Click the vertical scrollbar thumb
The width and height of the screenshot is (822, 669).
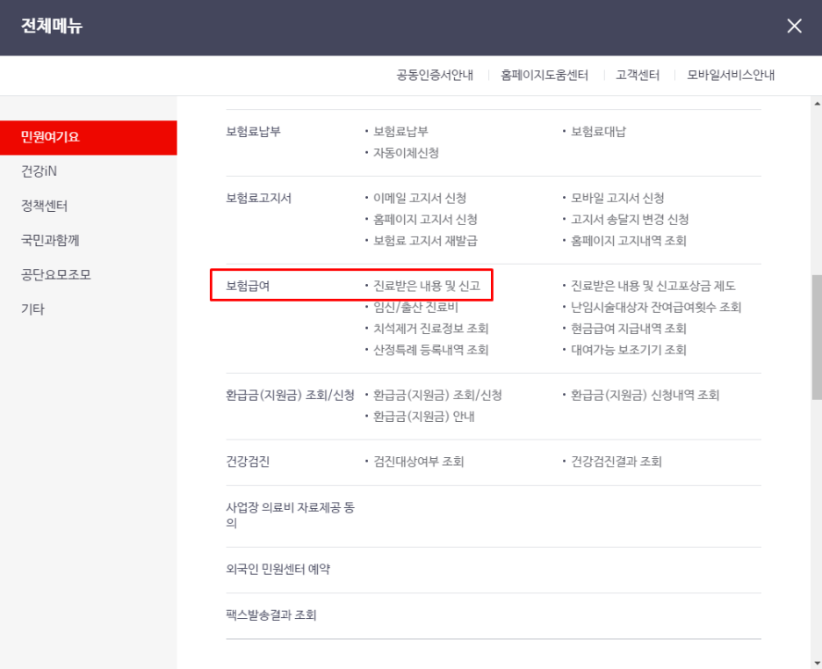[817, 338]
